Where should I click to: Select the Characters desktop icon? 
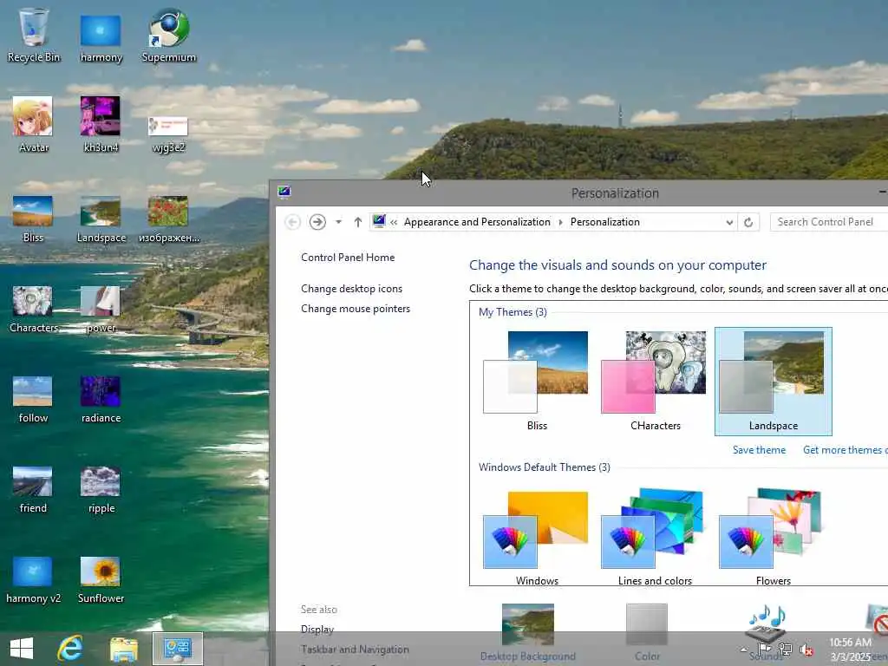coord(33,310)
